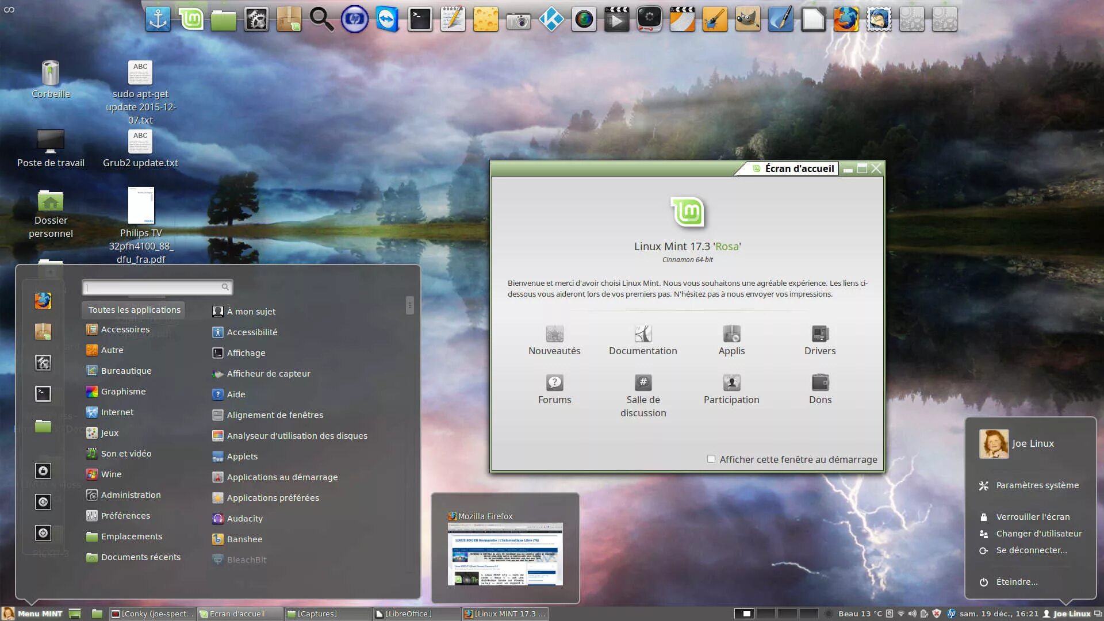Open the terminal favorite in the menu sidebar
This screenshot has height=621, width=1104.
43,394
